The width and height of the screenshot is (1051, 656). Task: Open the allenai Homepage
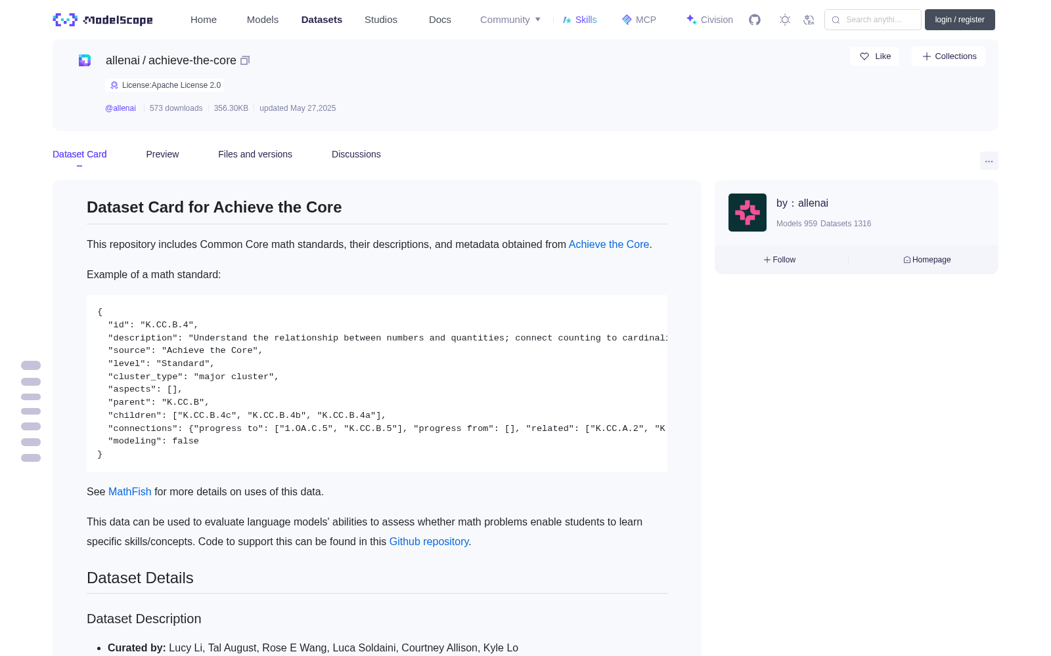pyautogui.click(x=927, y=260)
